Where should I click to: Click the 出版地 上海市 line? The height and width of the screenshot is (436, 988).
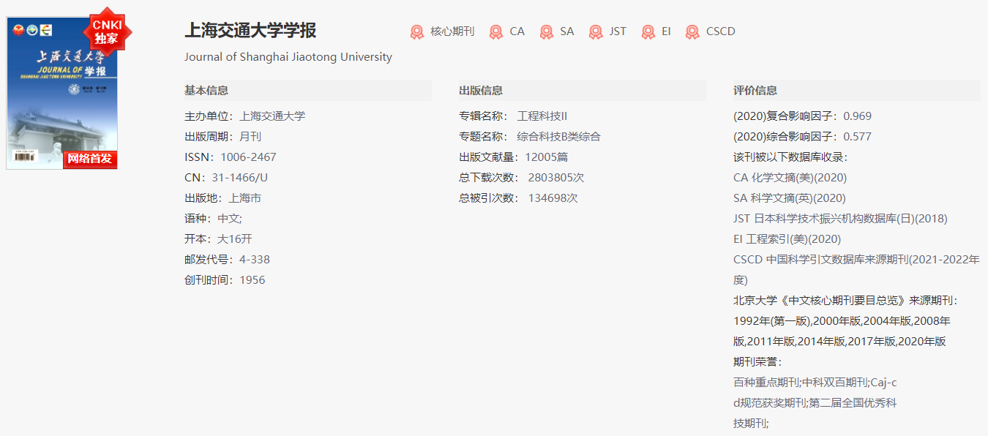(223, 198)
